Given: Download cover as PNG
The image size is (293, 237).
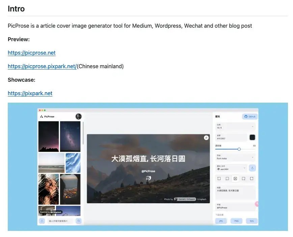Looking at the screenshot, I should pyautogui.click(x=236, y=221).
